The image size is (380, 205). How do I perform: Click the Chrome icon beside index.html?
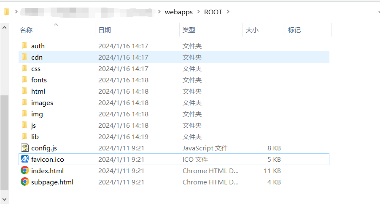click(25, 171)
